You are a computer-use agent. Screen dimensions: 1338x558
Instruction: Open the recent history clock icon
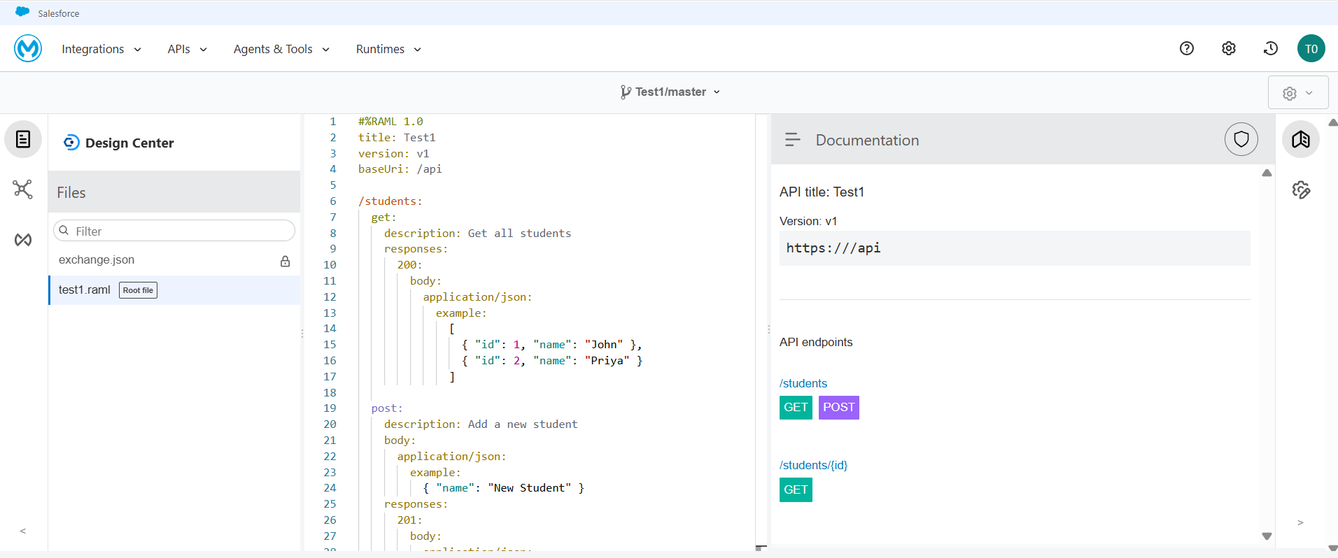1270,48
